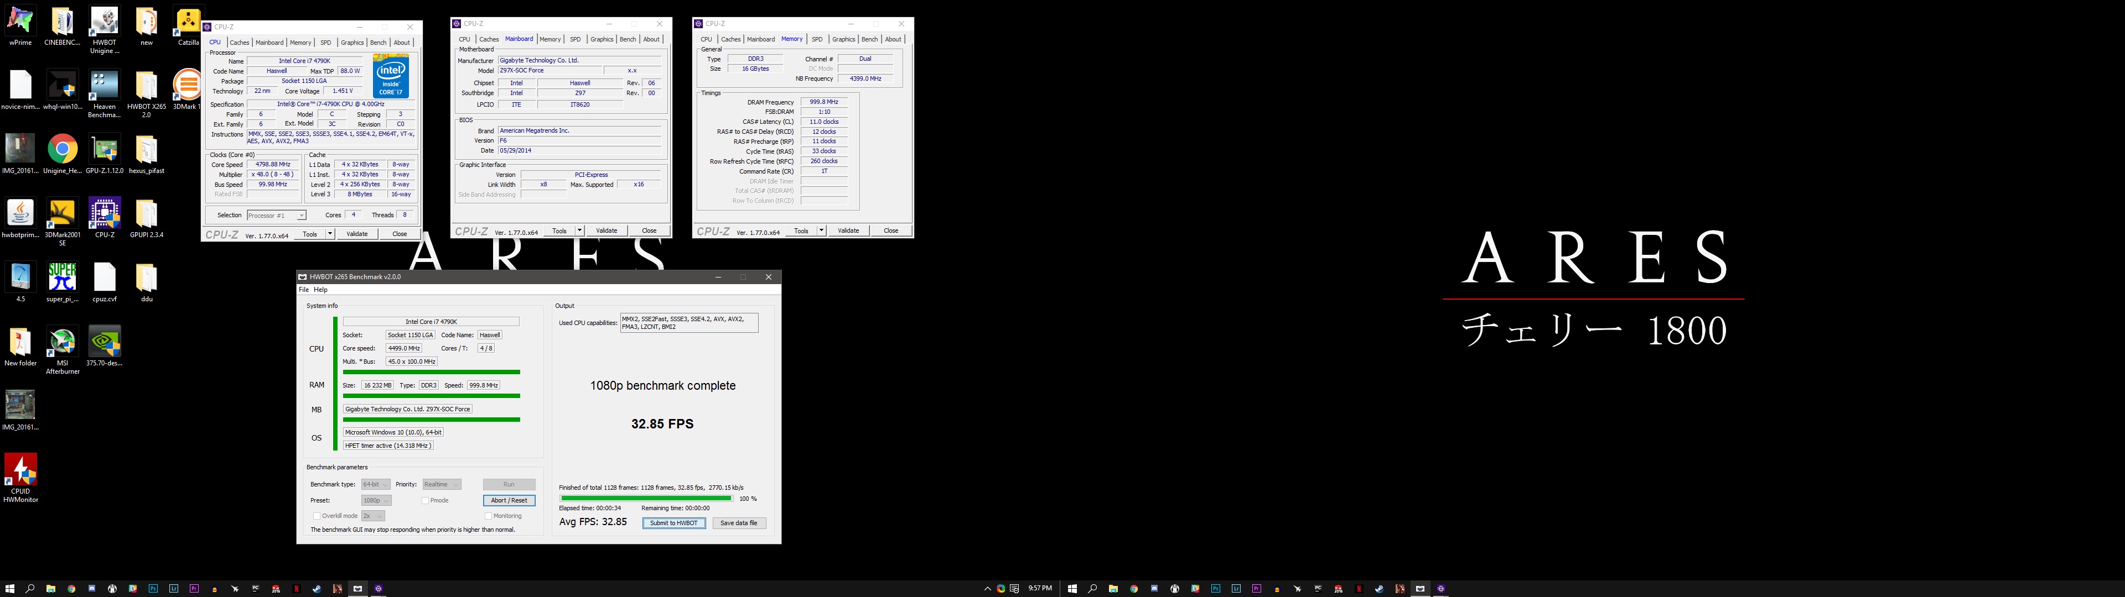Click the HPET timer active (14.318 MHz) field

[388, 446]
